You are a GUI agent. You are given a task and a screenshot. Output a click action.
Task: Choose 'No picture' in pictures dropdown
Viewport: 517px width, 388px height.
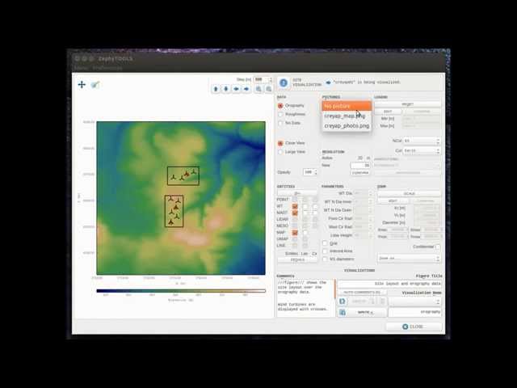tap(347, 106)
